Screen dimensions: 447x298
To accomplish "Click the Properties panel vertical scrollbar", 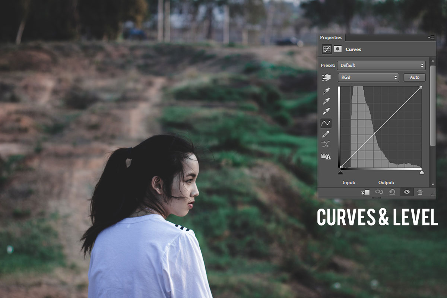I will coord(432,106).
